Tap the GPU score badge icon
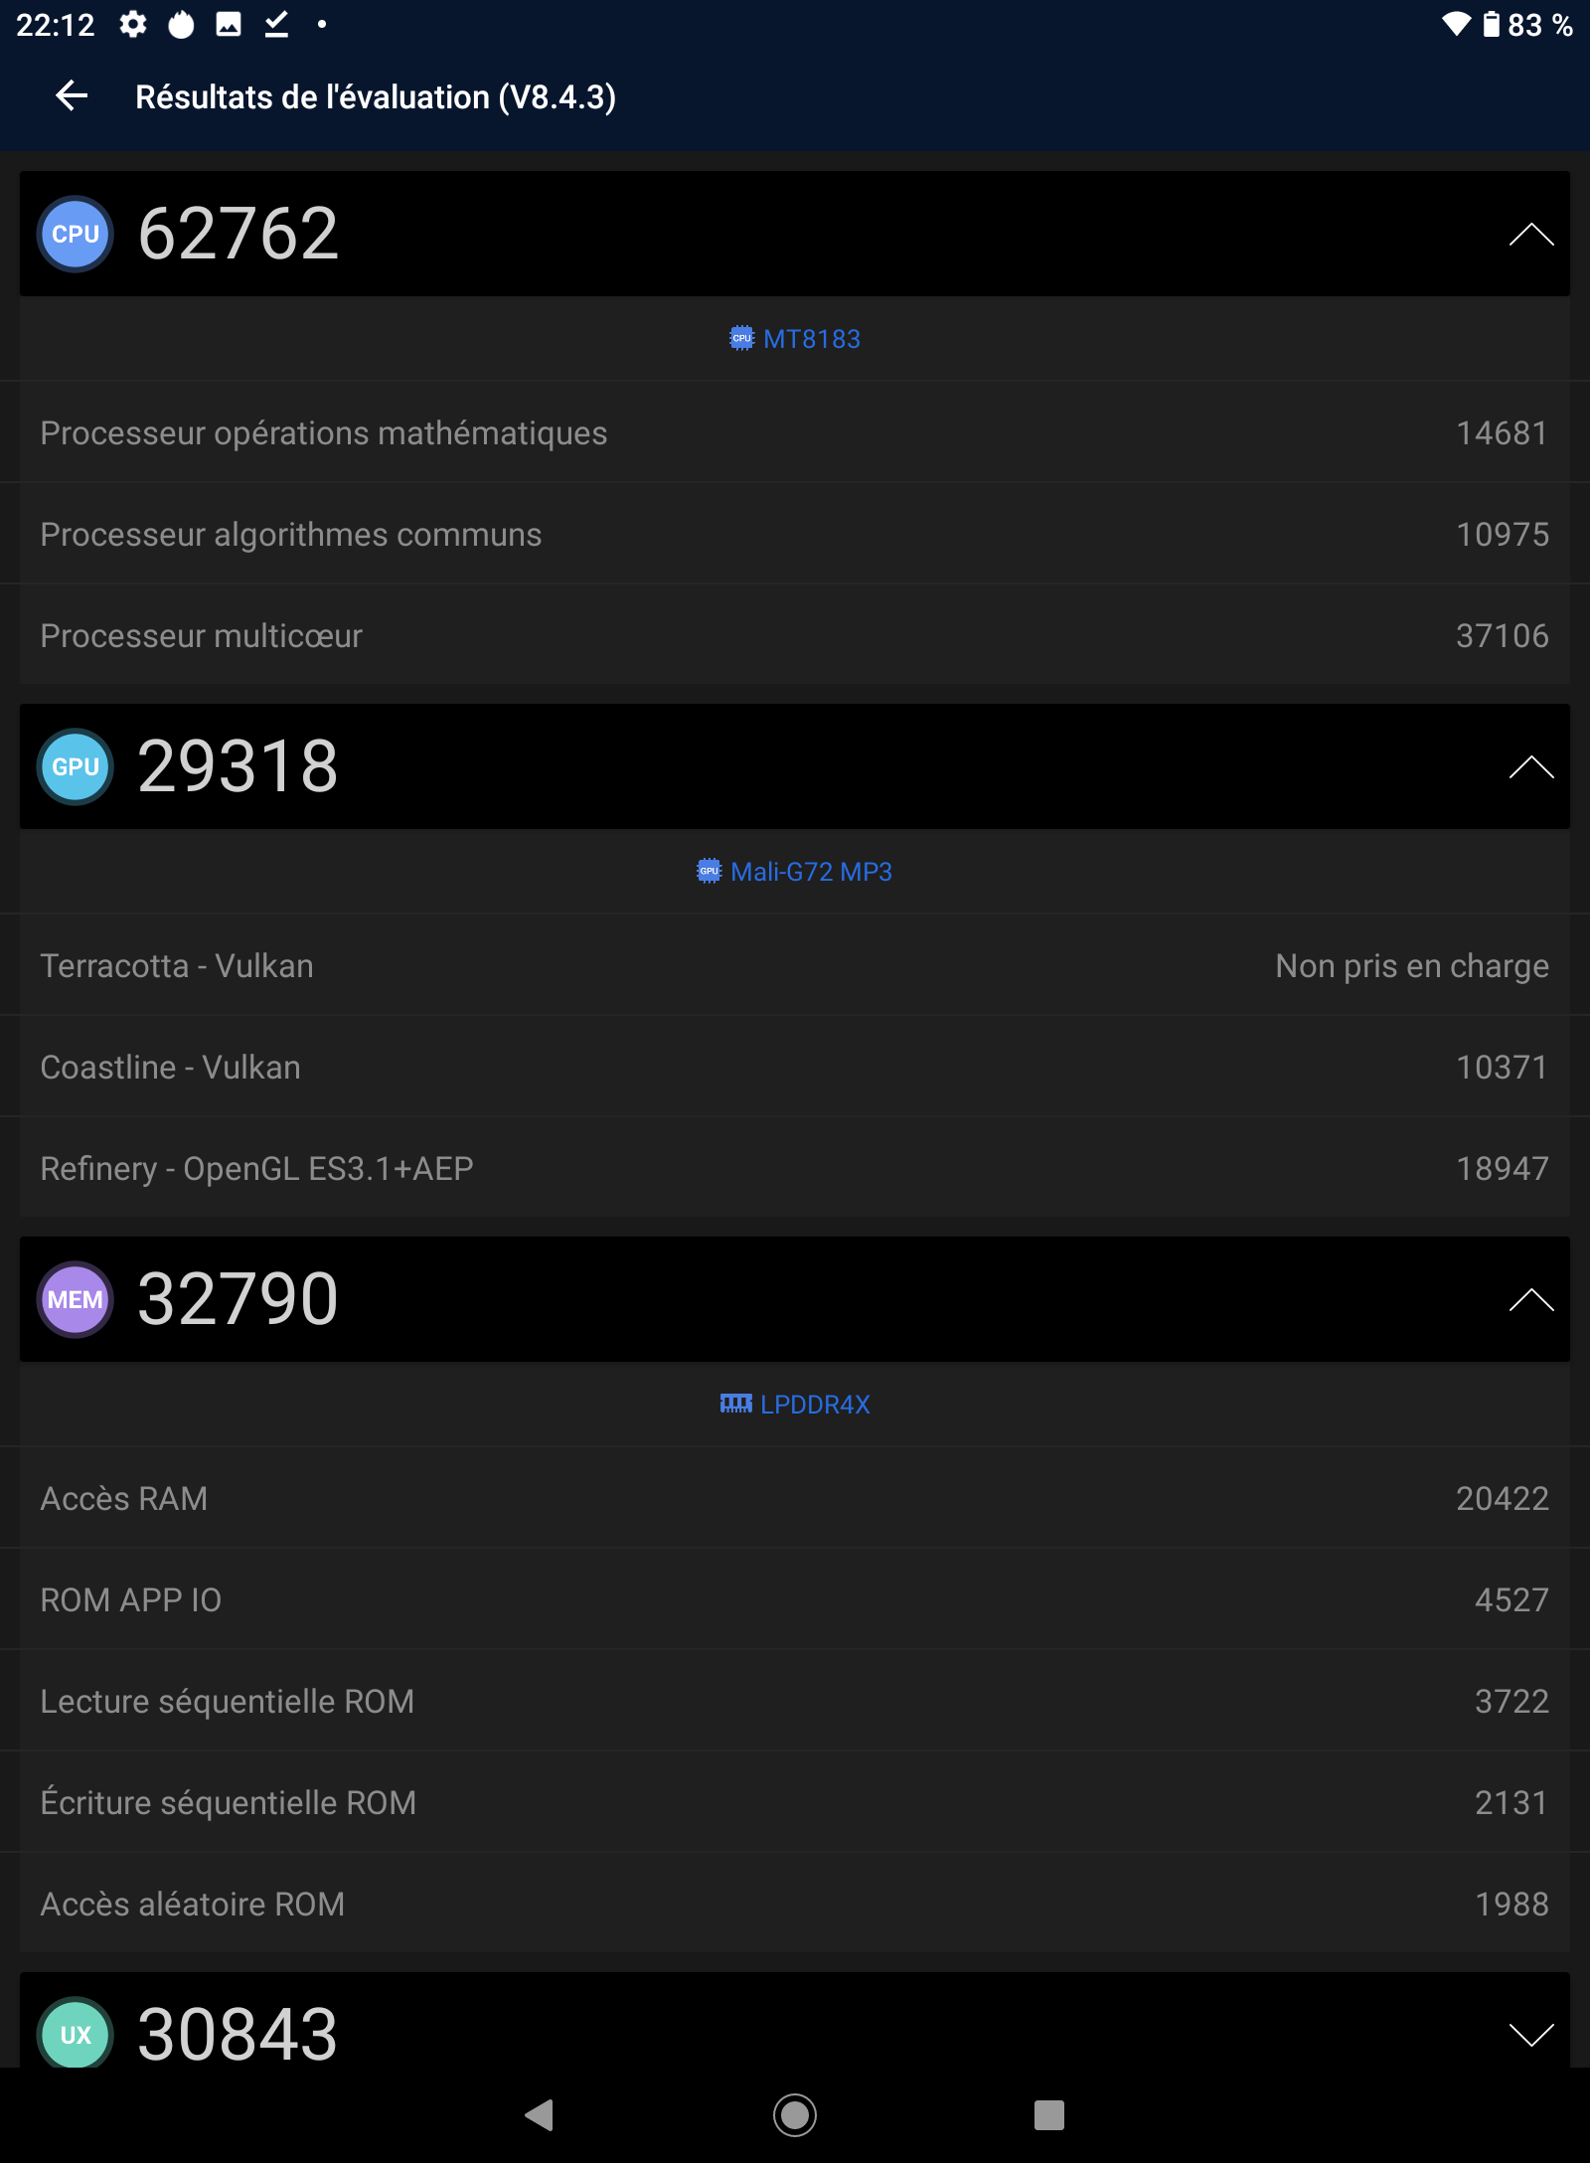The image size is (1590, 2163). pyautogui.click(x=76, y=766)
